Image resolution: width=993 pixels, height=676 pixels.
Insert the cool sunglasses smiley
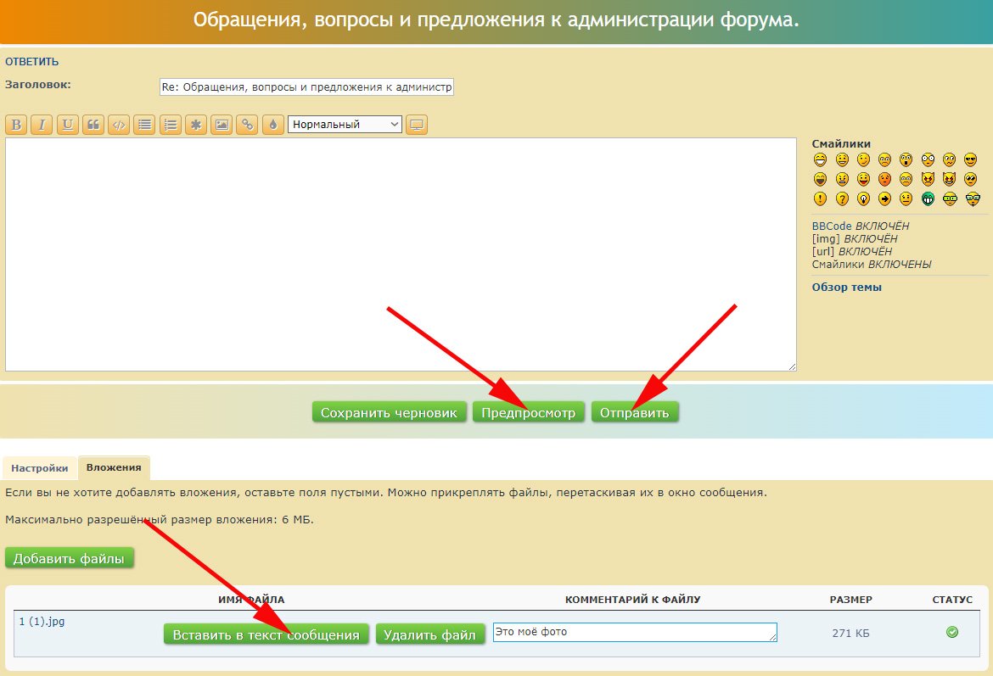(971, 159)
